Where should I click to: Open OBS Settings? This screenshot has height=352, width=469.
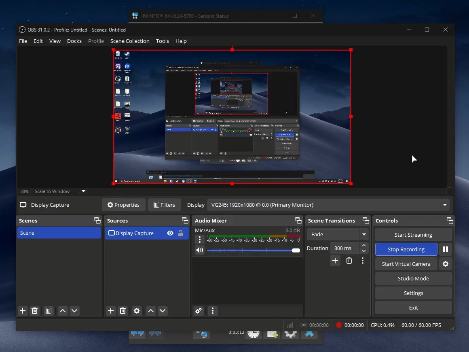point(413,293)
